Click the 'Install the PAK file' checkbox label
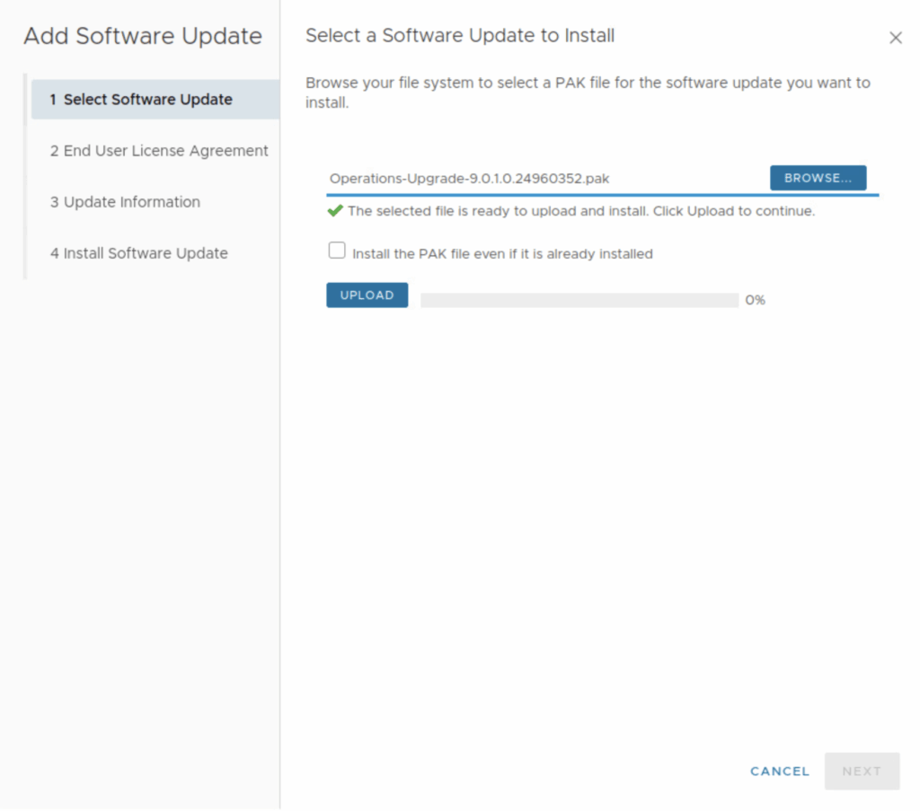Viewport: 920px width, 811px height. [502, 254]
